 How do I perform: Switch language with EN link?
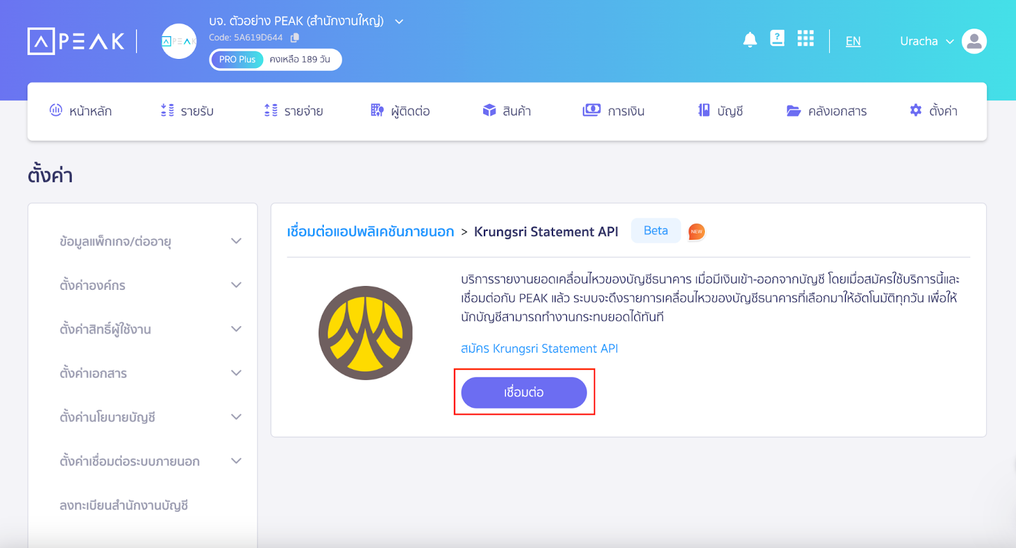(853, 41)
